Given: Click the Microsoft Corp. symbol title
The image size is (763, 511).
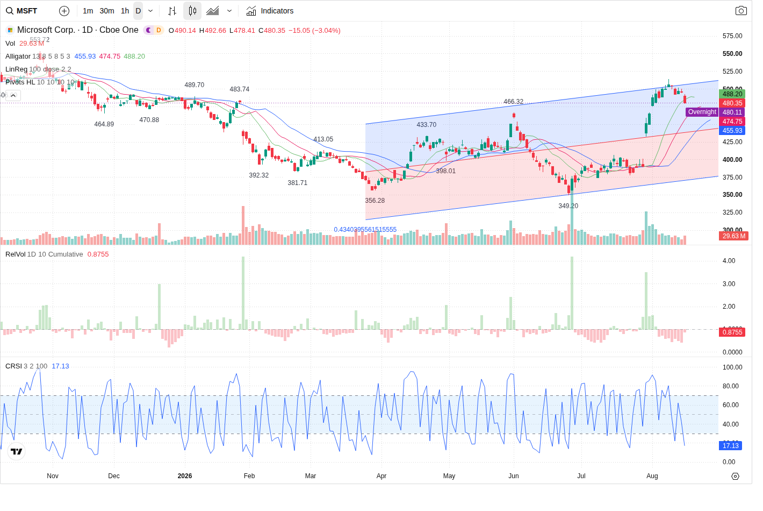Looking at the screenshot, I should [77, 30].
